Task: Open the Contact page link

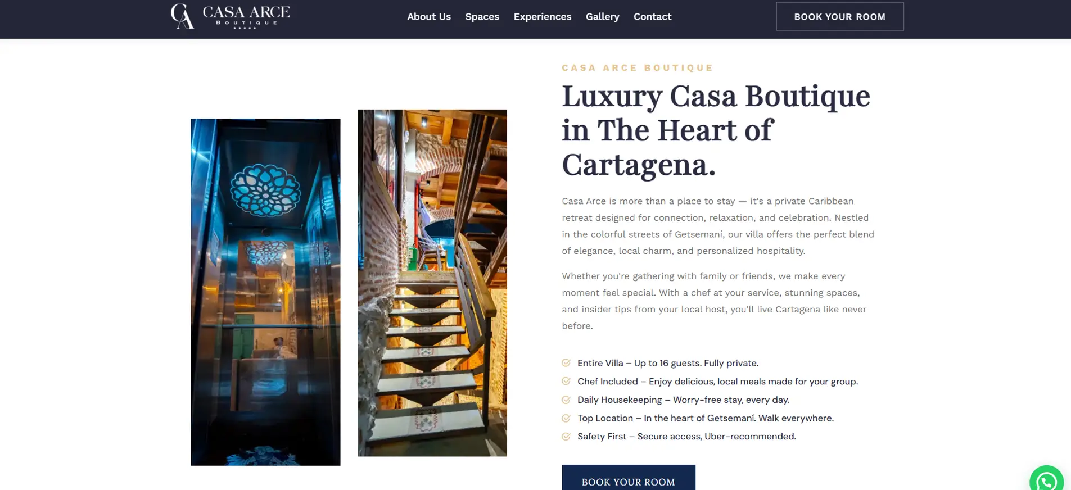Action: pyautogui.click(x=652, y=17)
